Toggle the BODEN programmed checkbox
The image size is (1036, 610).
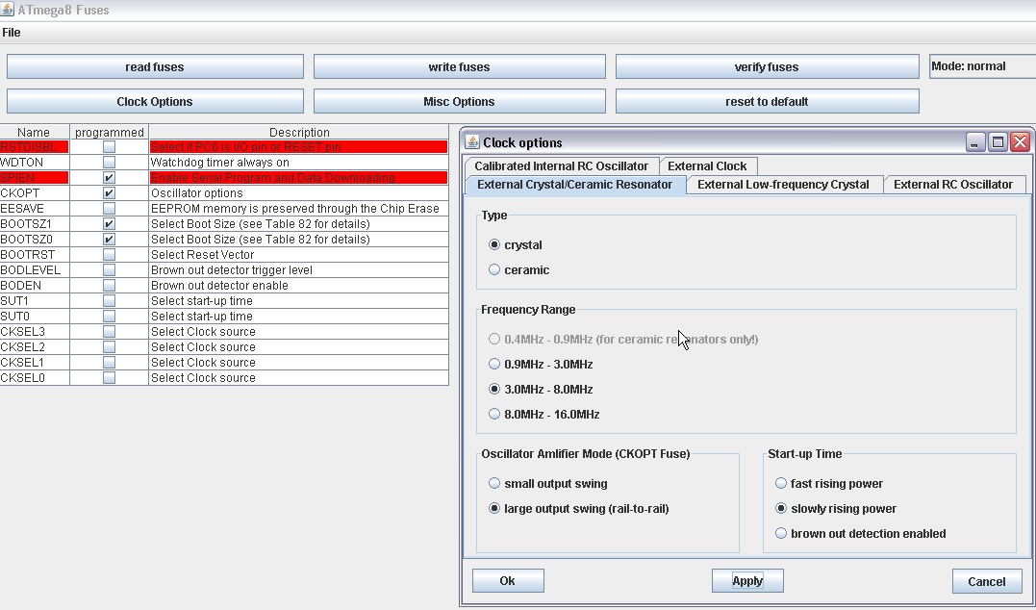point(109,286)
